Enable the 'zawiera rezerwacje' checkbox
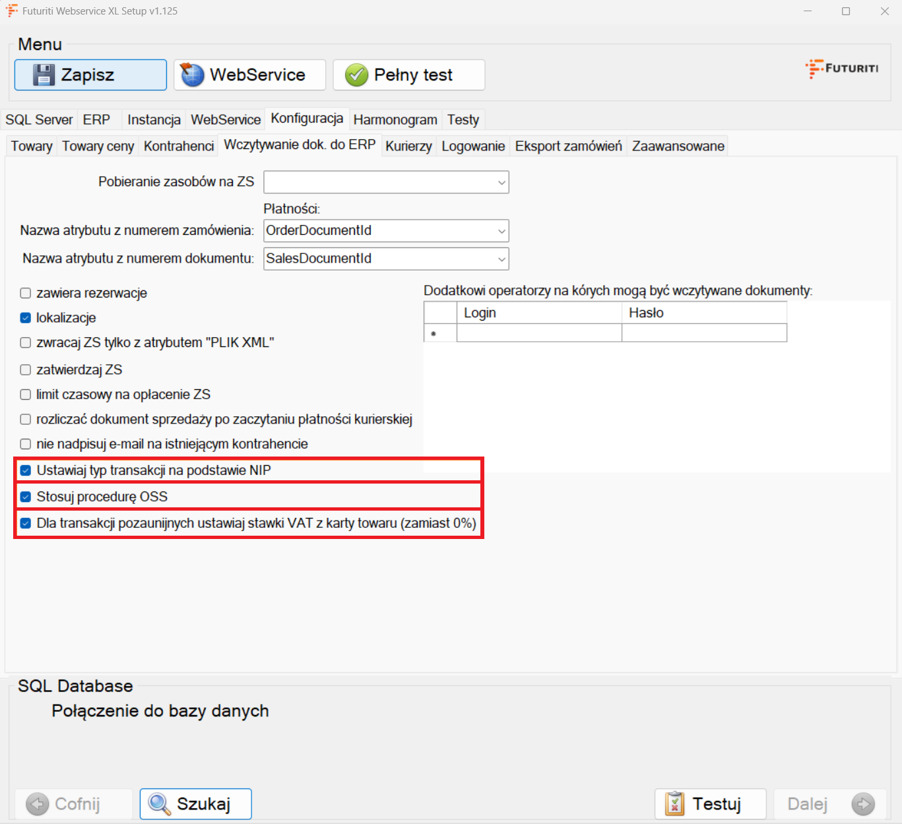902x824 pixels. coord(26,294)
